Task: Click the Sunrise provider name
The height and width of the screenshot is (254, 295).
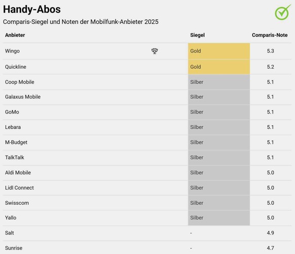Action: 14,248
